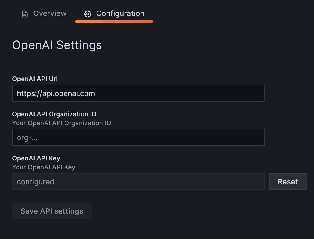Click the 'org-...' placeholder text

[x=27, y=138]
